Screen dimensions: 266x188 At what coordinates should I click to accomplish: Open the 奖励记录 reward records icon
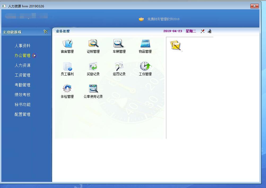point(93,66)
